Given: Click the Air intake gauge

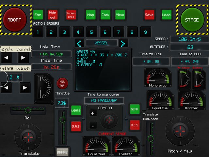Looking at the screenshot, I should tap(185, 79).
